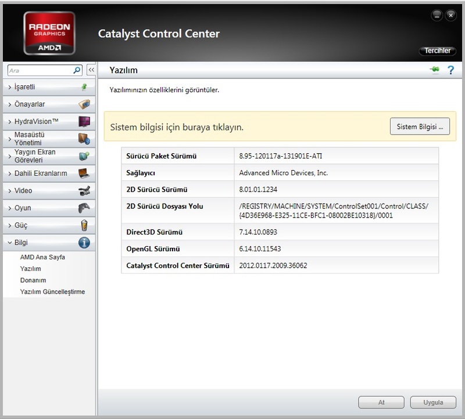Click the Yaygın Ekran Görevleri icon
The image size is (465, 419).
[84, 156]
